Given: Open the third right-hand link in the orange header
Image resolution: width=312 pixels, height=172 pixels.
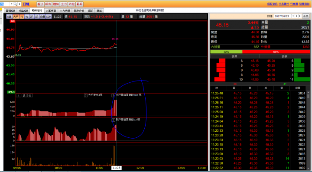Looking at the screenshot, I should coord(294,4).
